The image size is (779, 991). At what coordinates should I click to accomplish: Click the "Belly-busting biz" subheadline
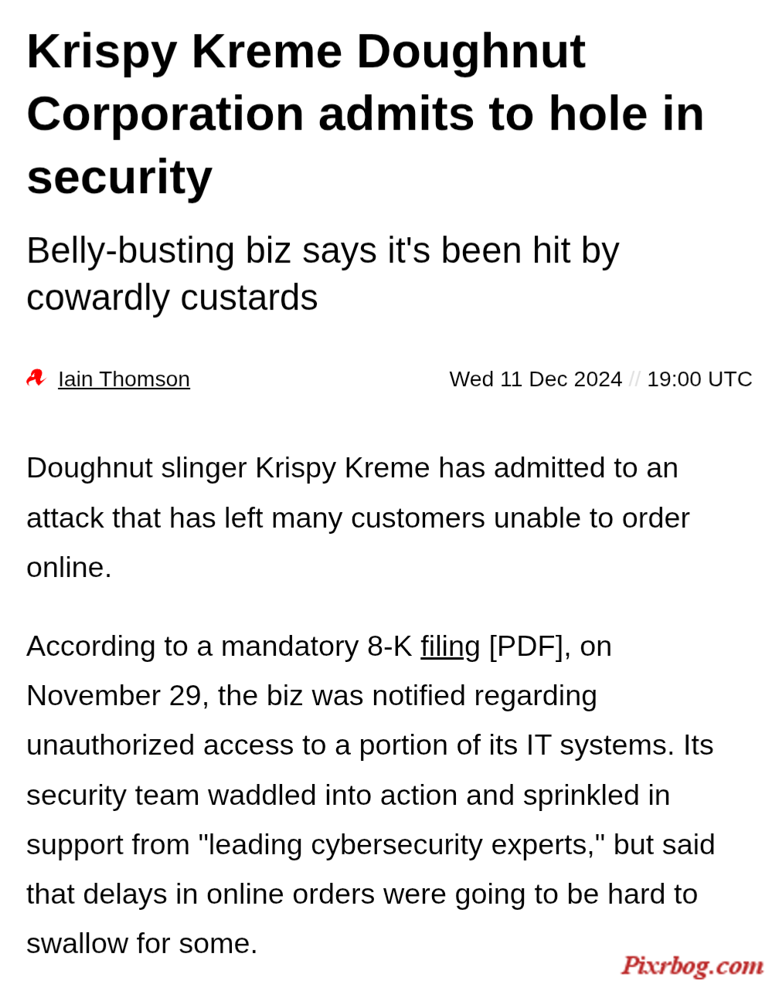click(323, 274)
